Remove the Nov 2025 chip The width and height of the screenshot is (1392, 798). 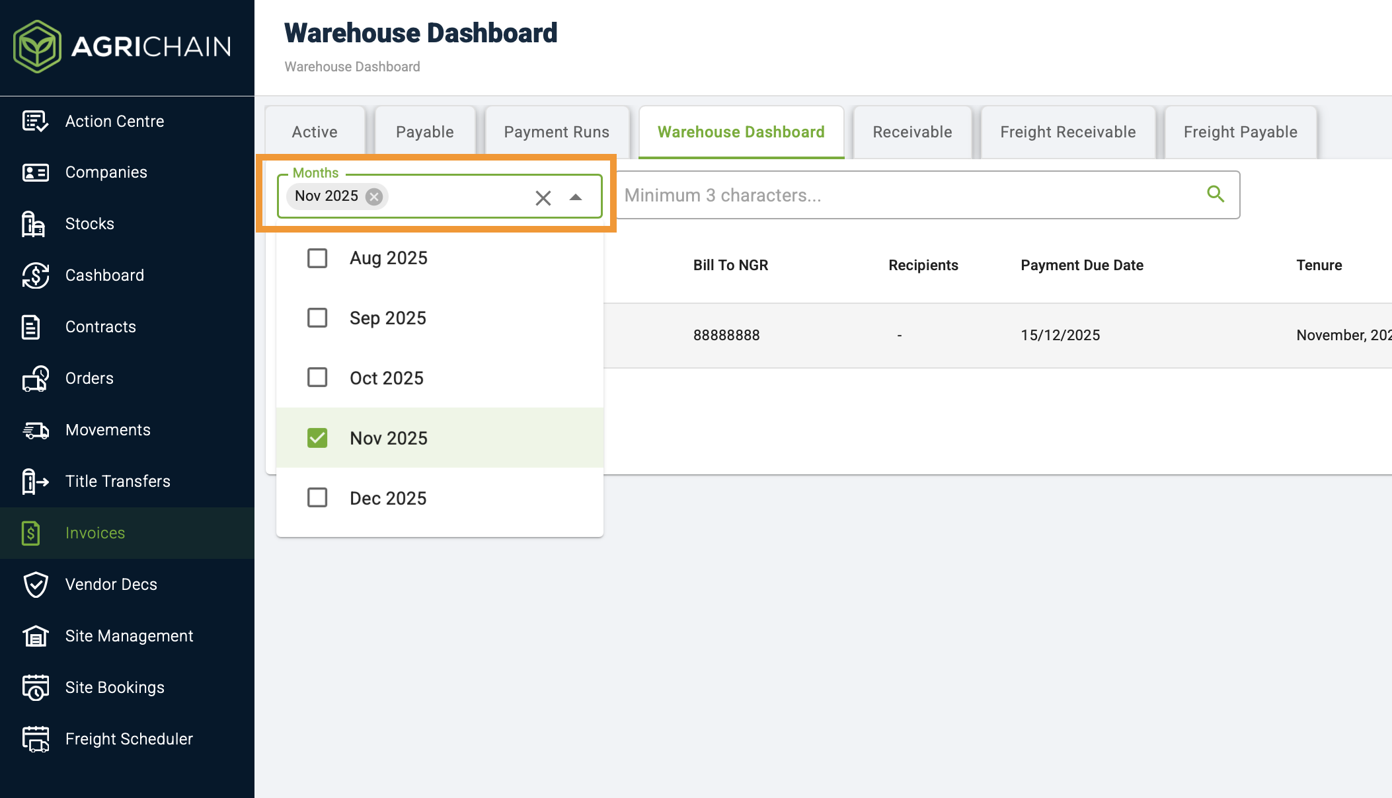374,197
